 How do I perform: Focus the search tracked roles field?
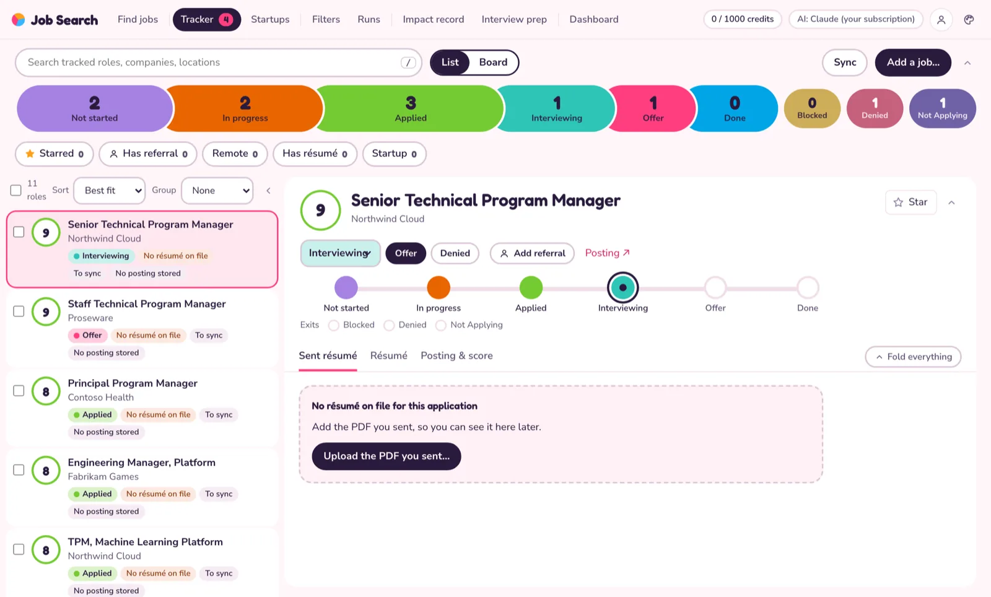click(x=219, y=63)
